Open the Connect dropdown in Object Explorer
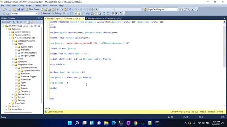227x127 pixels. click(x=6, y=22)
